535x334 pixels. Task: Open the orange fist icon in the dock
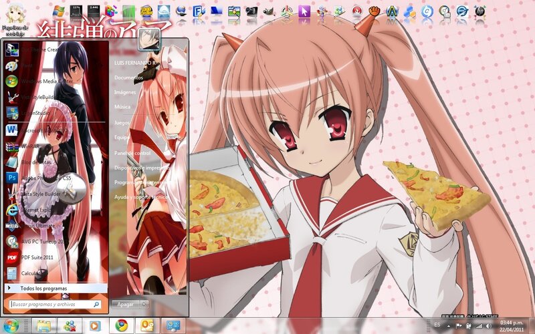374,11
